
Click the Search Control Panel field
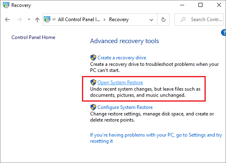coord(199,20)
